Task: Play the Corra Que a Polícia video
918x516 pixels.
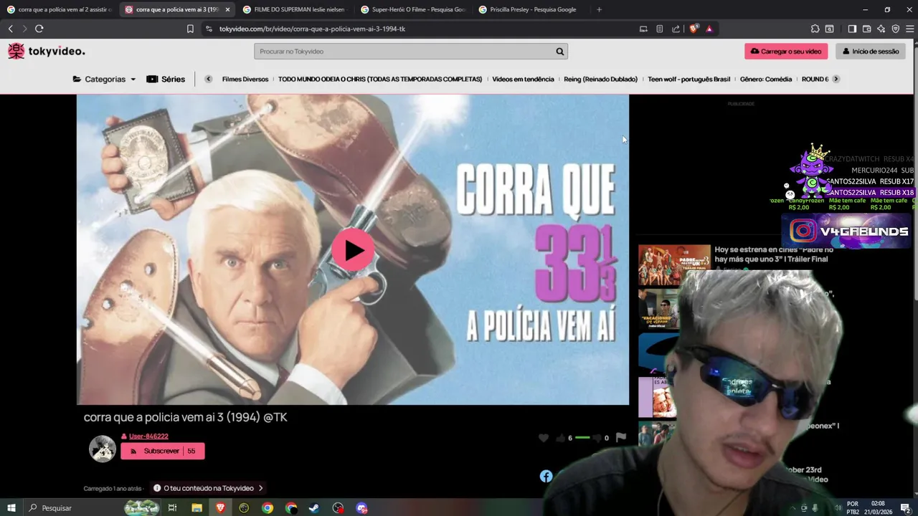Action: coord(352,249)
